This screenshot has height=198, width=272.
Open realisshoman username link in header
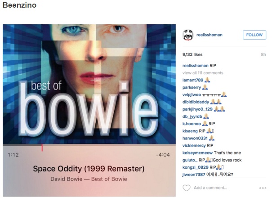pos(209,35)
